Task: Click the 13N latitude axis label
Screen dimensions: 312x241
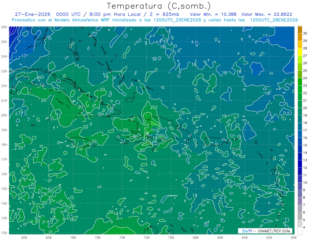Action: coord(4,218)
